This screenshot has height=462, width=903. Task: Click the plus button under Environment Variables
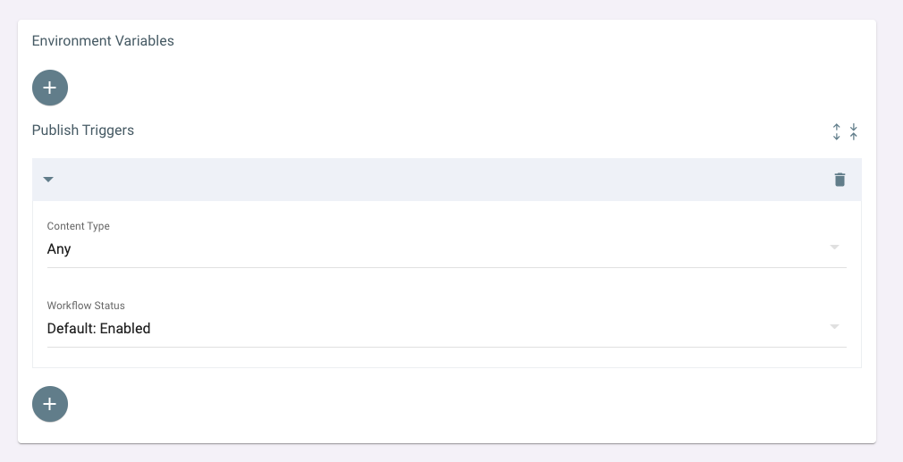[49, 88]
